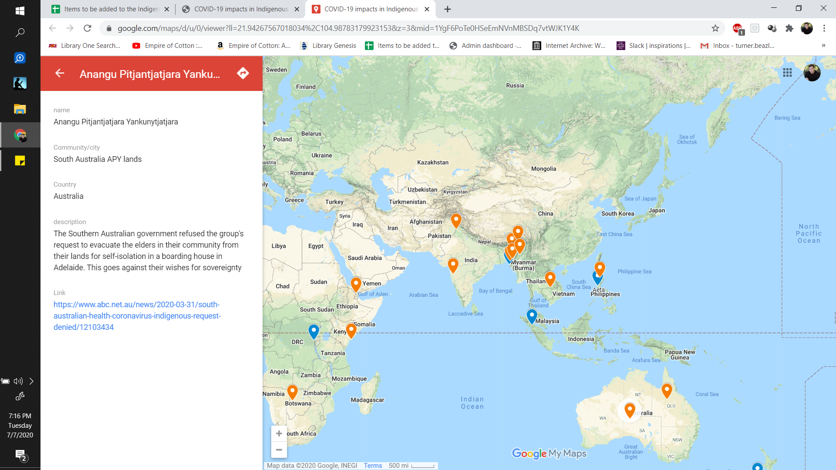
Task: Click the back arrow in red panel header
Action: click(x=60, y=73)
